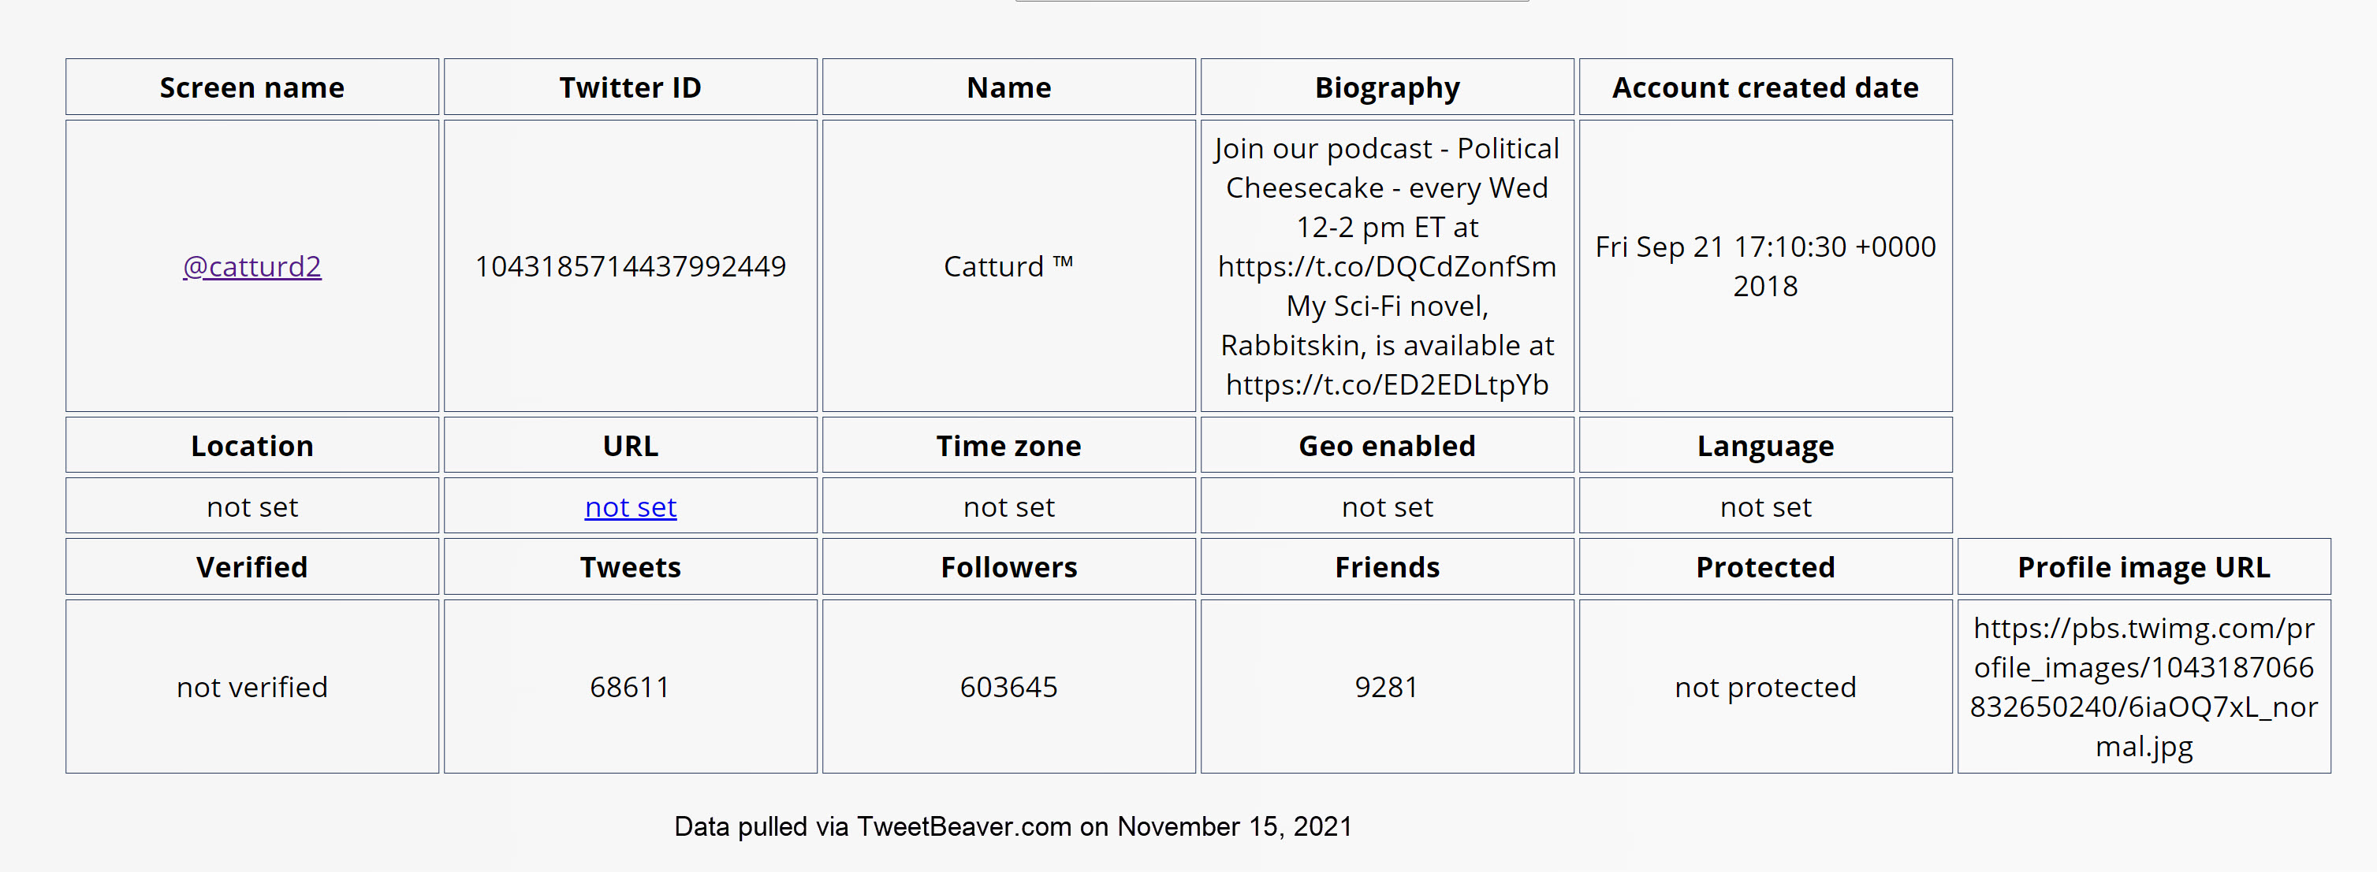This screenshot has height=872, width=2377.
Task: Click the "not set" value under Geo enabled
Action: [1386, 507]
